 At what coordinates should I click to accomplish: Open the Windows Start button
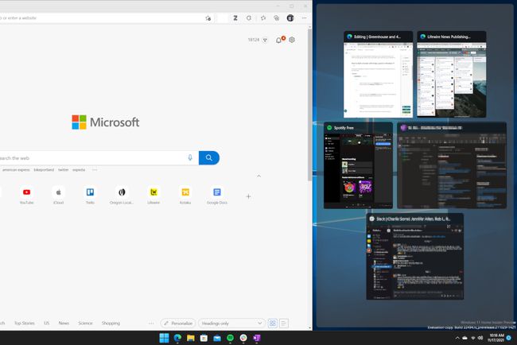(164, 338)
